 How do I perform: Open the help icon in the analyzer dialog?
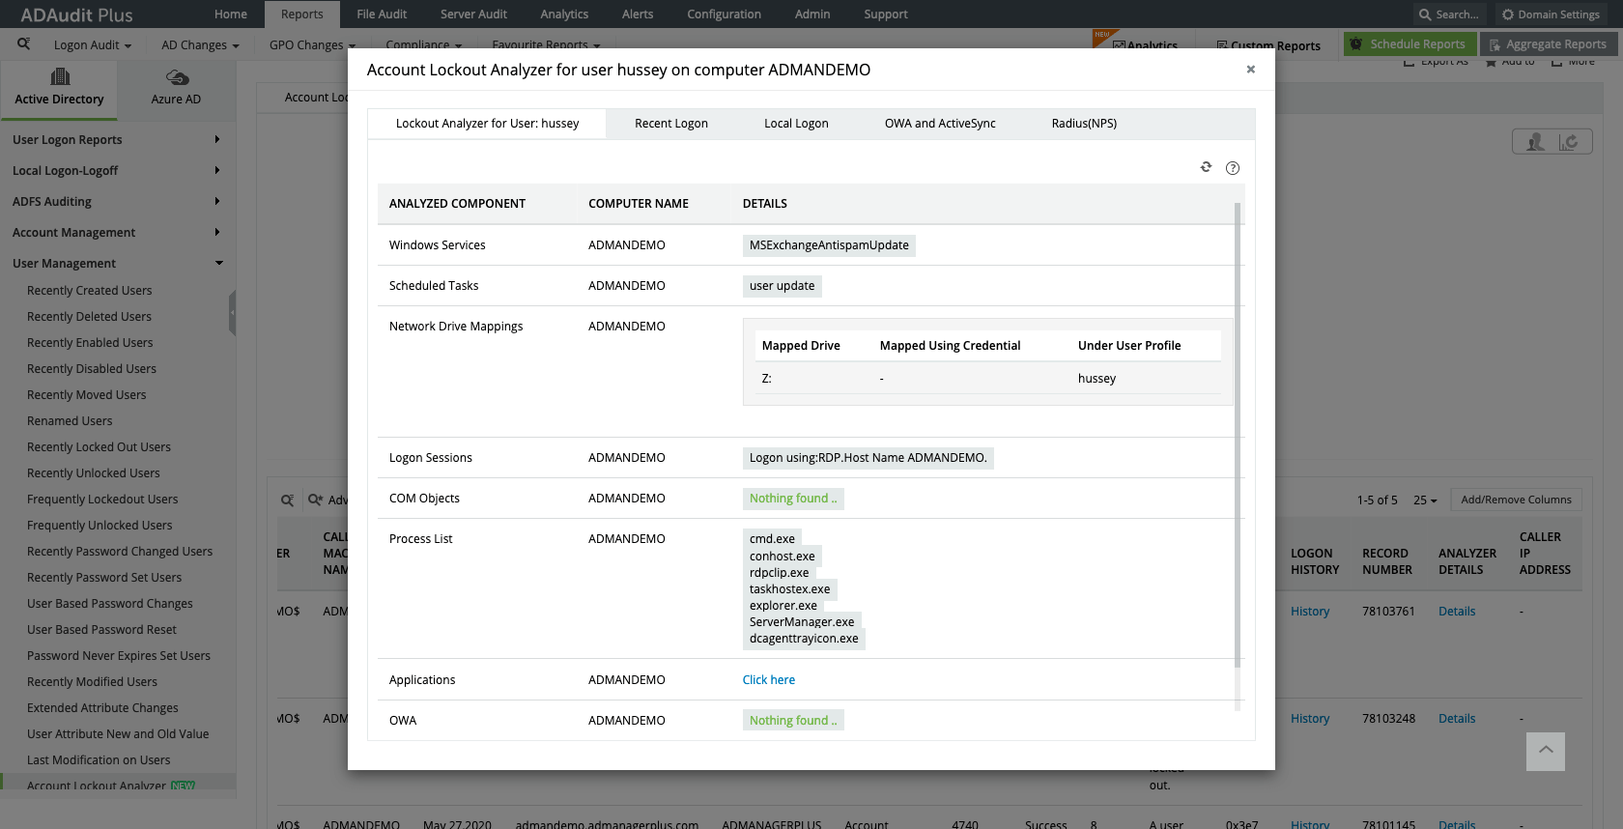(x=1233, y=168)
